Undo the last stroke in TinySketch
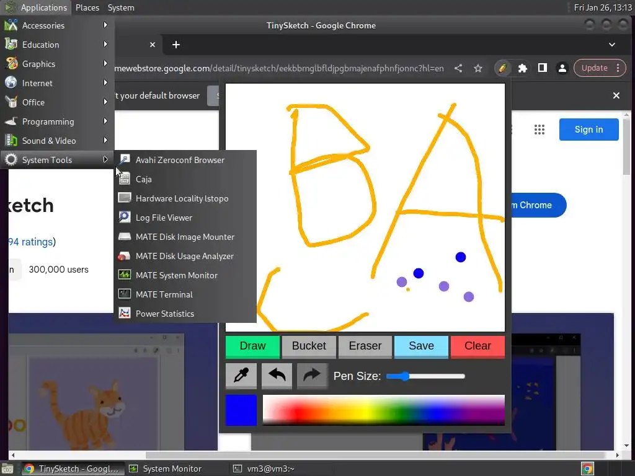The height and width of the screenshot is (476, 635). point(277,376)
